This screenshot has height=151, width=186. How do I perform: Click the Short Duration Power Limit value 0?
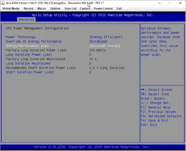coord(90,72)
